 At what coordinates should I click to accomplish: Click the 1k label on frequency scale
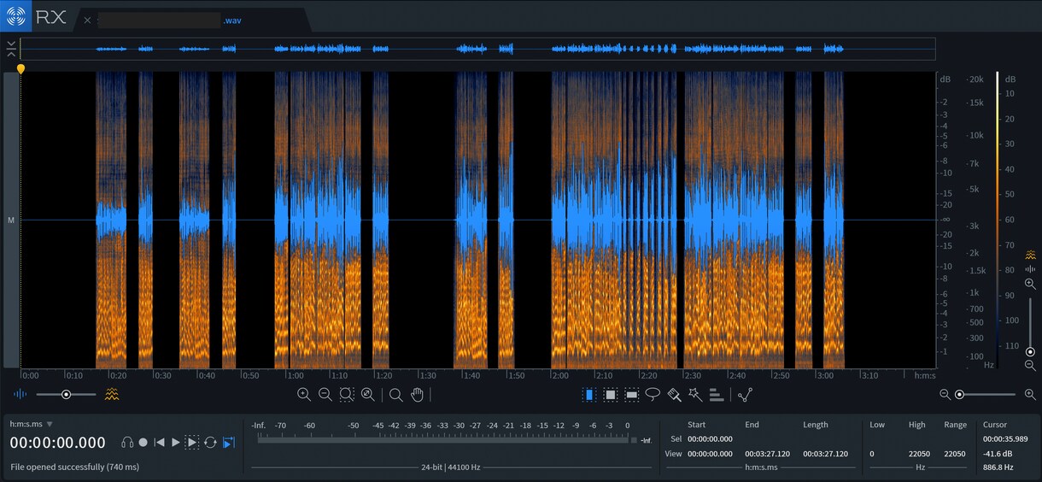pyautogui.click(x=975, y=292)
